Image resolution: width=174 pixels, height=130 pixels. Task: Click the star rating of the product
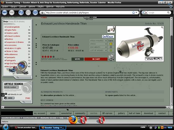48,57
